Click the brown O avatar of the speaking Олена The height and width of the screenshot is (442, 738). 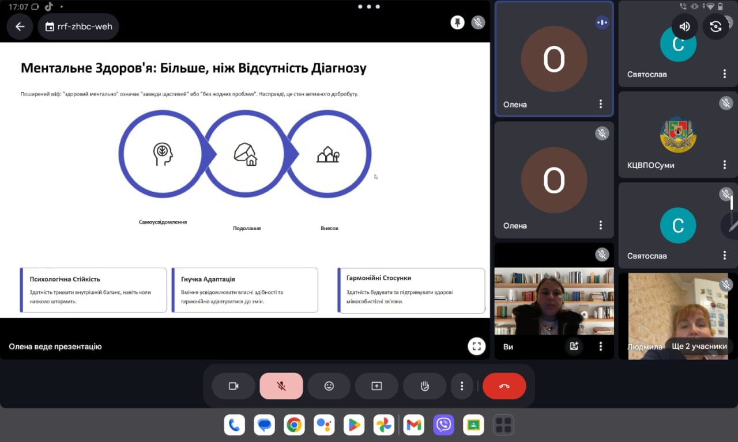click(x=554, y=59)
